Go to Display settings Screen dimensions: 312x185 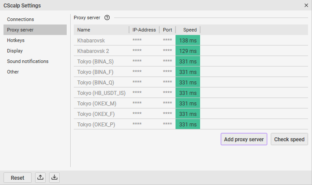pyautogui.click(x=15, y=51)
